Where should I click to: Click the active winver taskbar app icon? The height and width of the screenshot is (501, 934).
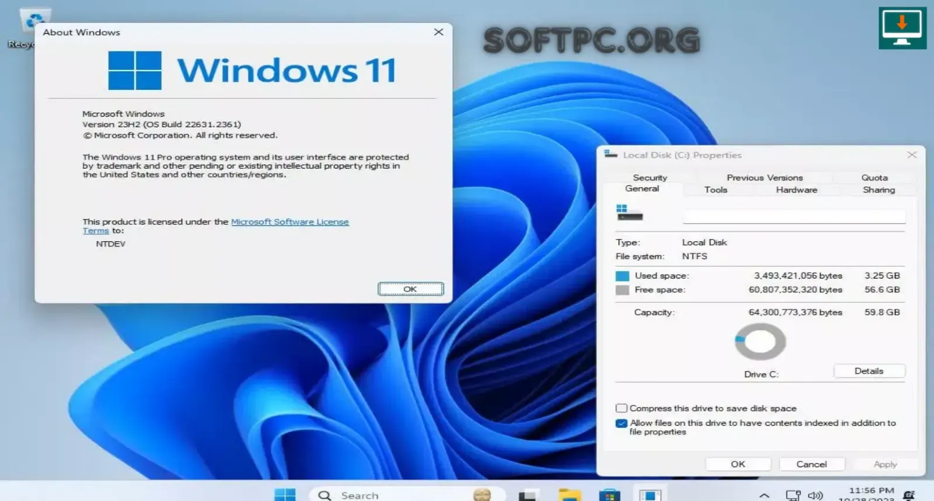[x=650, y=495]
